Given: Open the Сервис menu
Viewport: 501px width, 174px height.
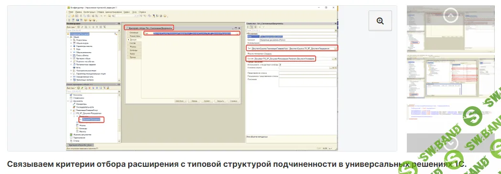Looking at the screenshot, I should tap(127, 12).
